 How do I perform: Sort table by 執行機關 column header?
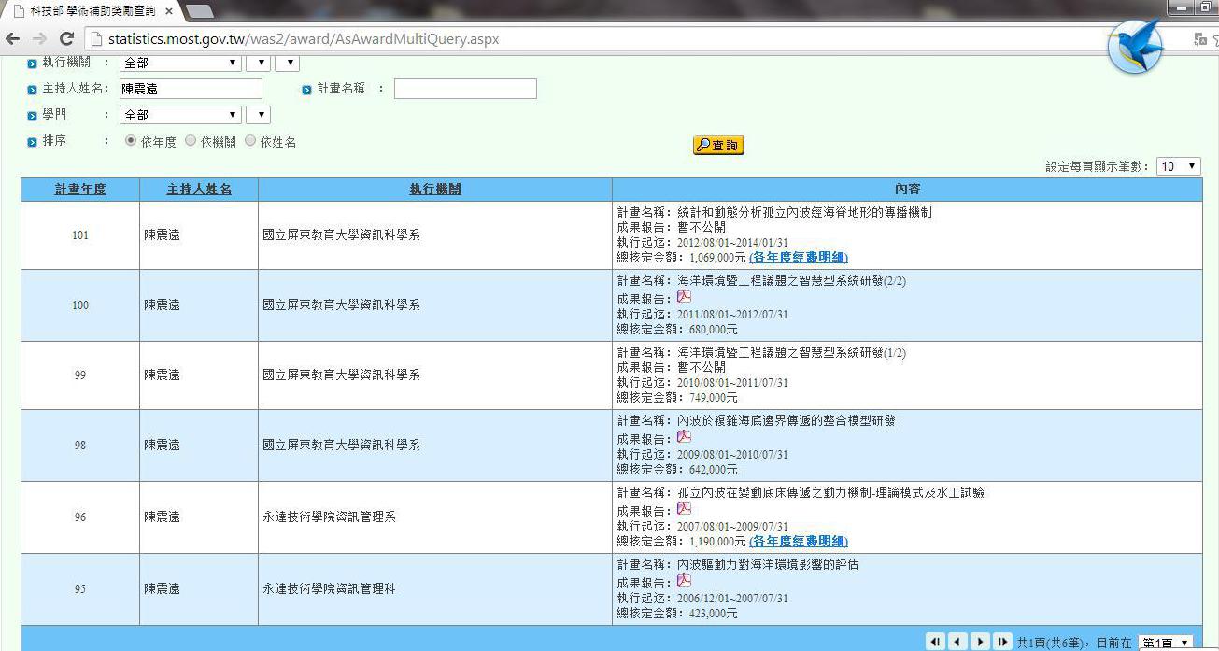coord(435,190)
